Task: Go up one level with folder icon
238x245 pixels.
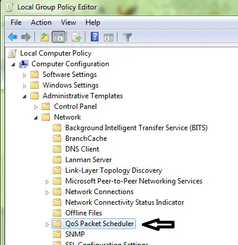Action: [x=45, y=37]
